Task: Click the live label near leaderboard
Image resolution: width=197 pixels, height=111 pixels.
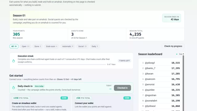Action: [x=181, y=54]
